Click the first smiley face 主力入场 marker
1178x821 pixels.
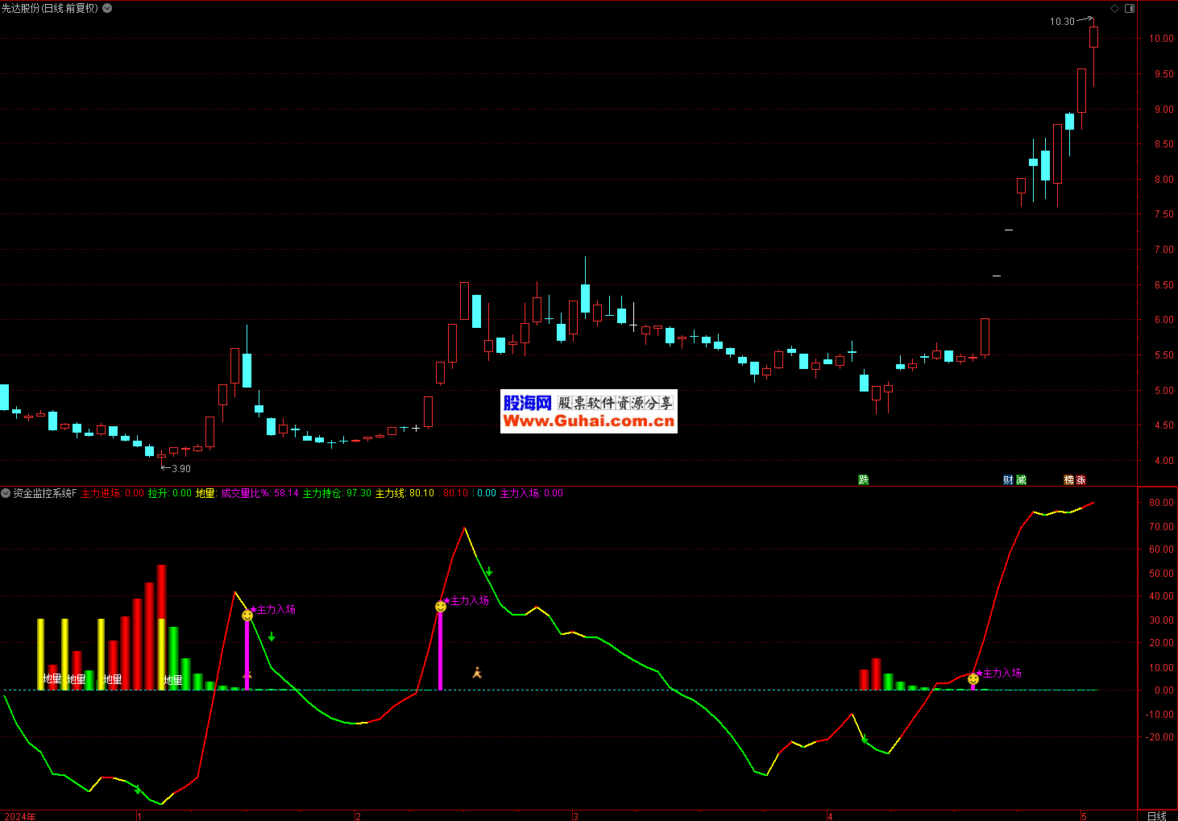[x=247, y=616]
